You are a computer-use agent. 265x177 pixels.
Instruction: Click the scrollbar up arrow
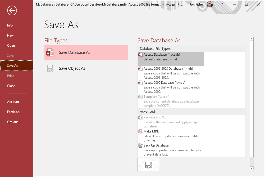coord(252,39)
